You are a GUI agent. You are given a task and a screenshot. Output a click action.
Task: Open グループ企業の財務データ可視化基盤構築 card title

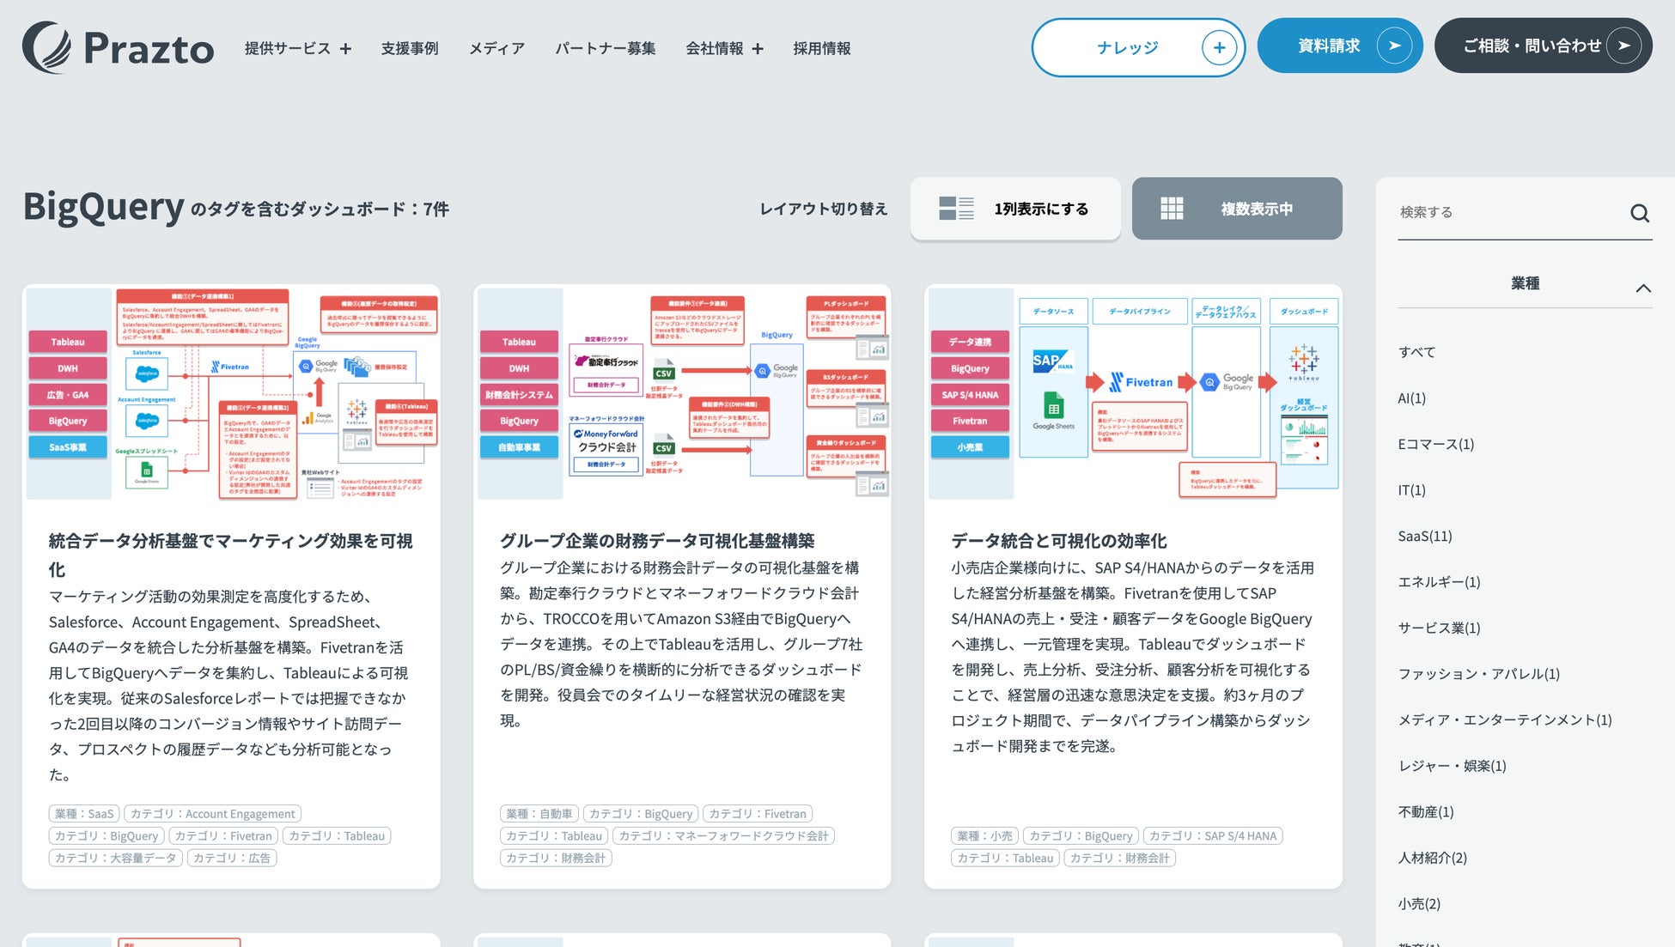657,541
